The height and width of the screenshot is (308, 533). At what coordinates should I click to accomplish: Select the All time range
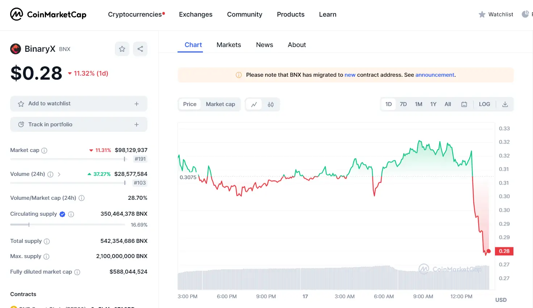tap(448, 104)
